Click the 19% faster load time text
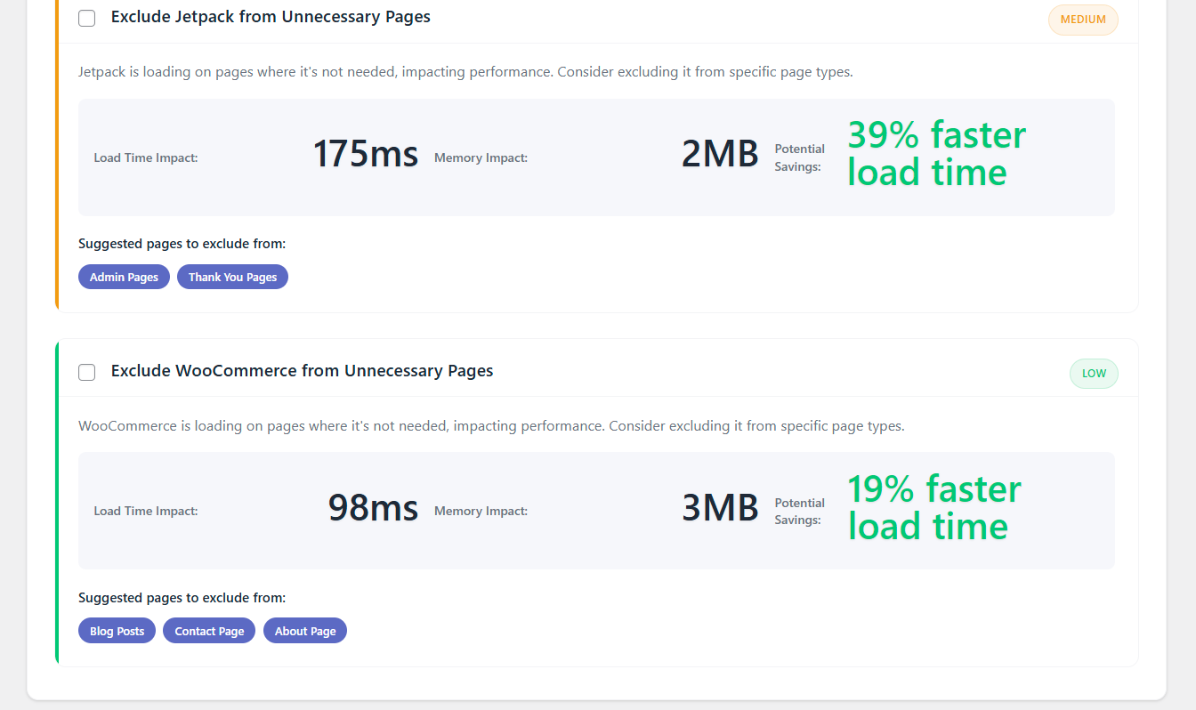 pyautogui.click(x=933, y=507)
